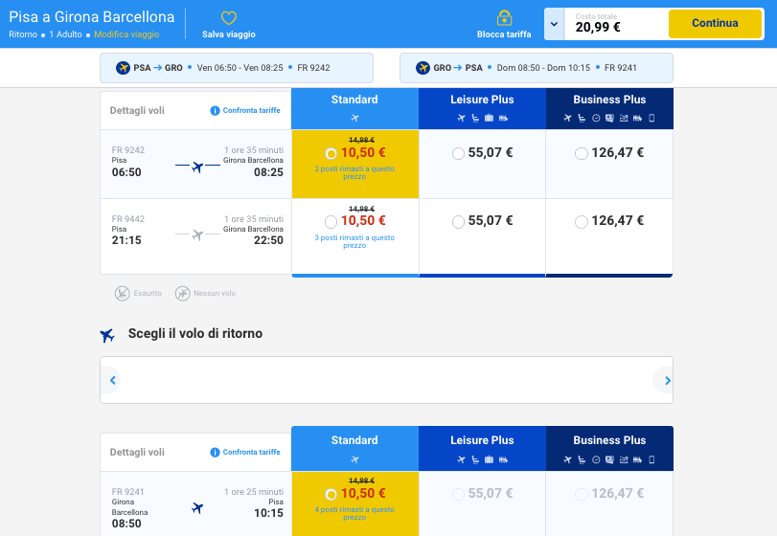The height and width of the screenshot is (536, 777).
Task: Select Business Plus 126,47 € for FR 9242
Action: [582, 153]
